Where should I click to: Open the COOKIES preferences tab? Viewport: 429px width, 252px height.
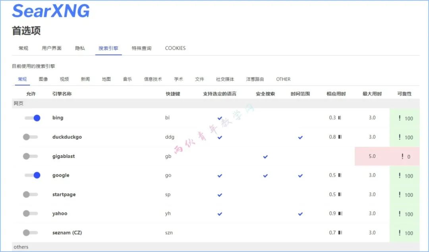[175, 48]
